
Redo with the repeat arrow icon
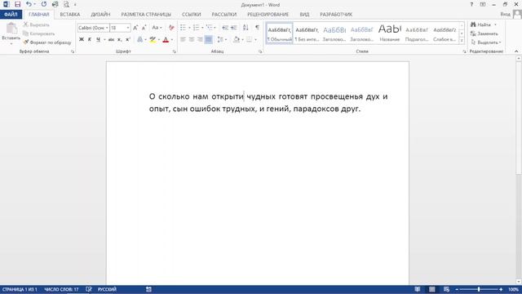(x=43, y=4)
